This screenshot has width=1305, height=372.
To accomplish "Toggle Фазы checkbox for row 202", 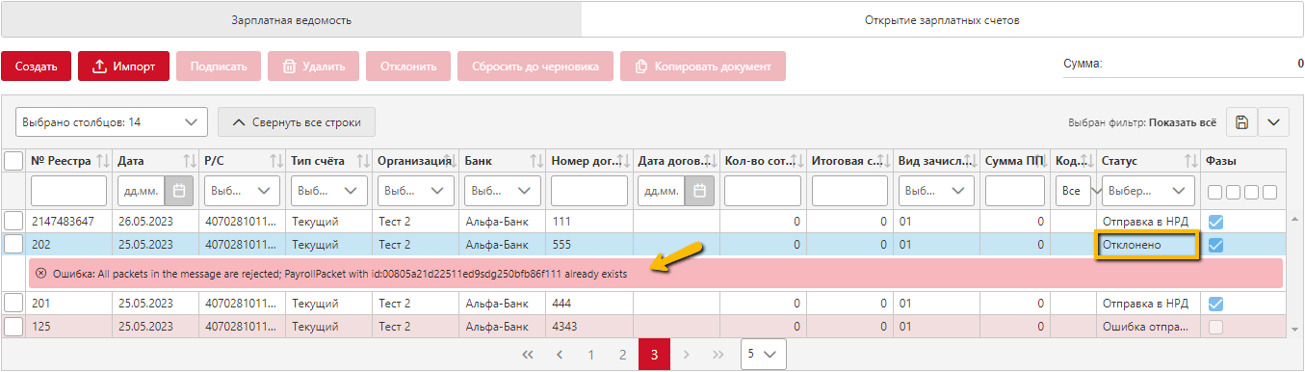I will (x=1216, y=245).
